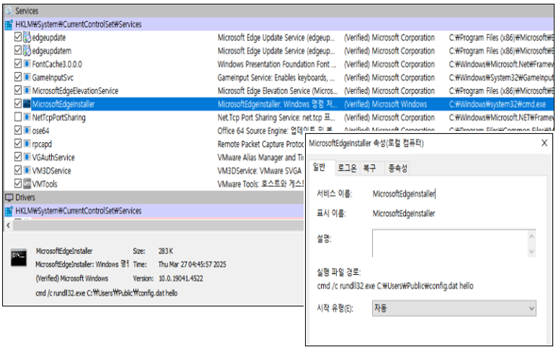Open the 시작 유형 startup type dropdown
Screen dimensions: 556x350
click(x=454, y=308)
